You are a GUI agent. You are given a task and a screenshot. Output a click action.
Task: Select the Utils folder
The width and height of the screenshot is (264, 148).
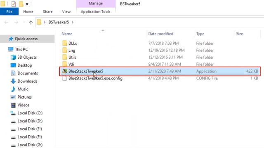click(72, 57)
